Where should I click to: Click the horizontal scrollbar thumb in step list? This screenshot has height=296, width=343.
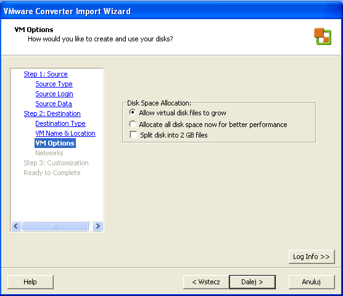click(55, 226)
